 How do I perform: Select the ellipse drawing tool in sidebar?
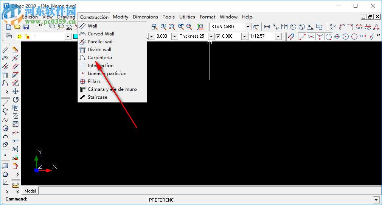(x=5, y=145)
